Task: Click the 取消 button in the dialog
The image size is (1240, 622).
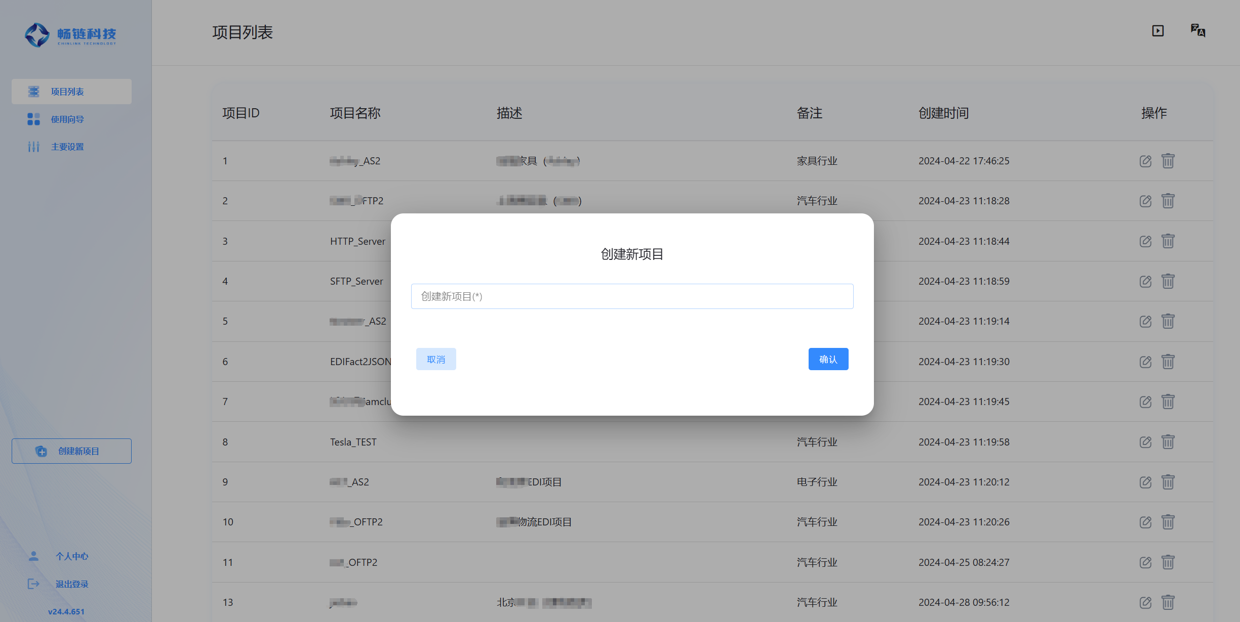Action: point(436,359)
